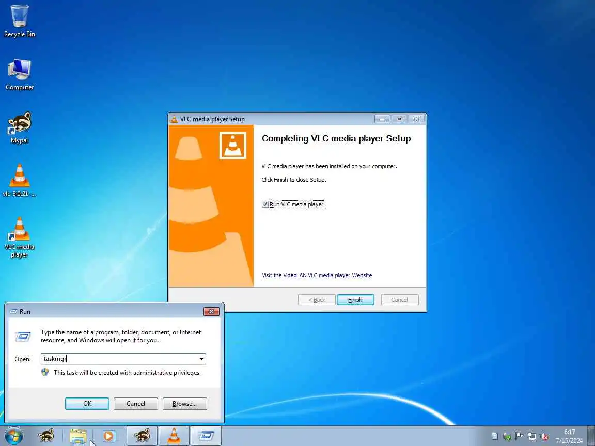Select the vlc-3.0.21 installer file on desktop
595x446 pixels.
[x=19, y=181]
